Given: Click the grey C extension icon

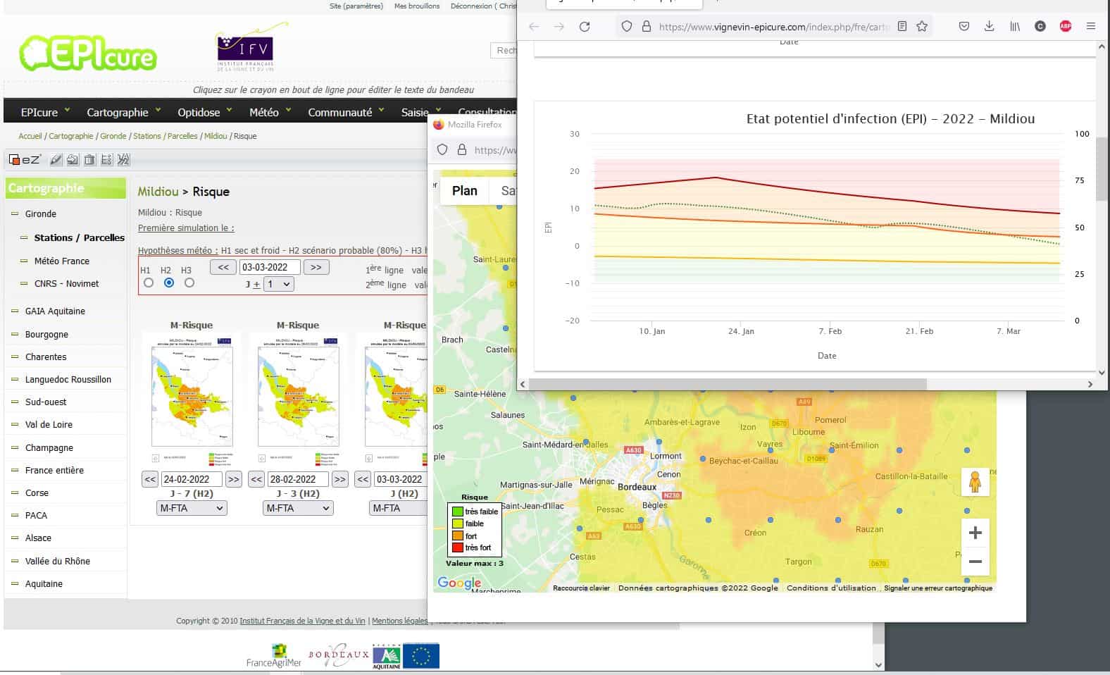Looking at the screenshot, I should click(1040, 27).
